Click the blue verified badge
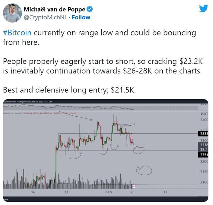This screenshot has height=205, width=213. pyautogui.click(x=90, y=9)
